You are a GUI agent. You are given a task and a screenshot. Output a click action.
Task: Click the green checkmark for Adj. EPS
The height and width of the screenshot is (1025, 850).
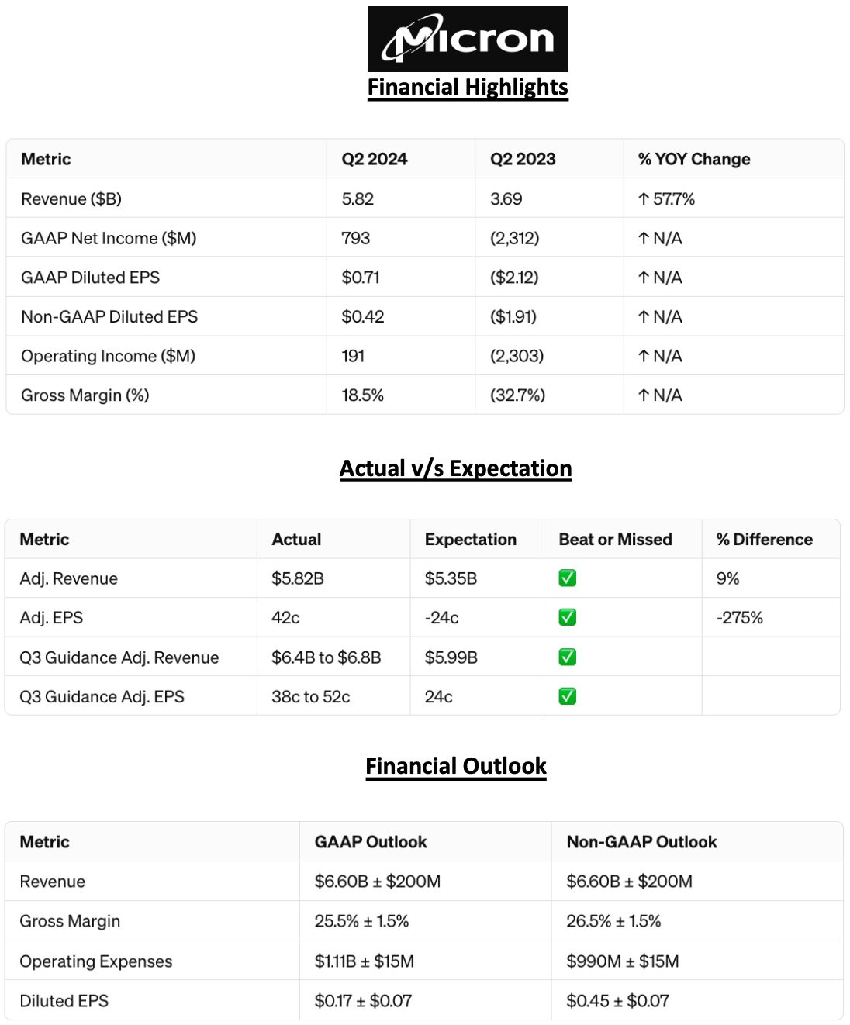[568, 618]
